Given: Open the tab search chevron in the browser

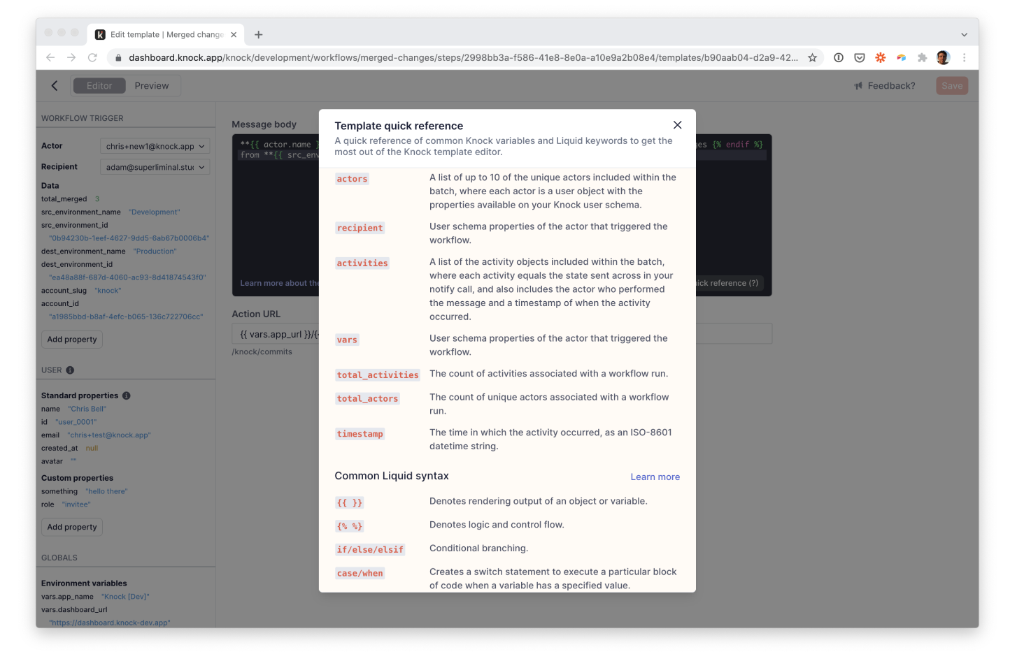Looking at the screenshot, I should tap(964, 34).
